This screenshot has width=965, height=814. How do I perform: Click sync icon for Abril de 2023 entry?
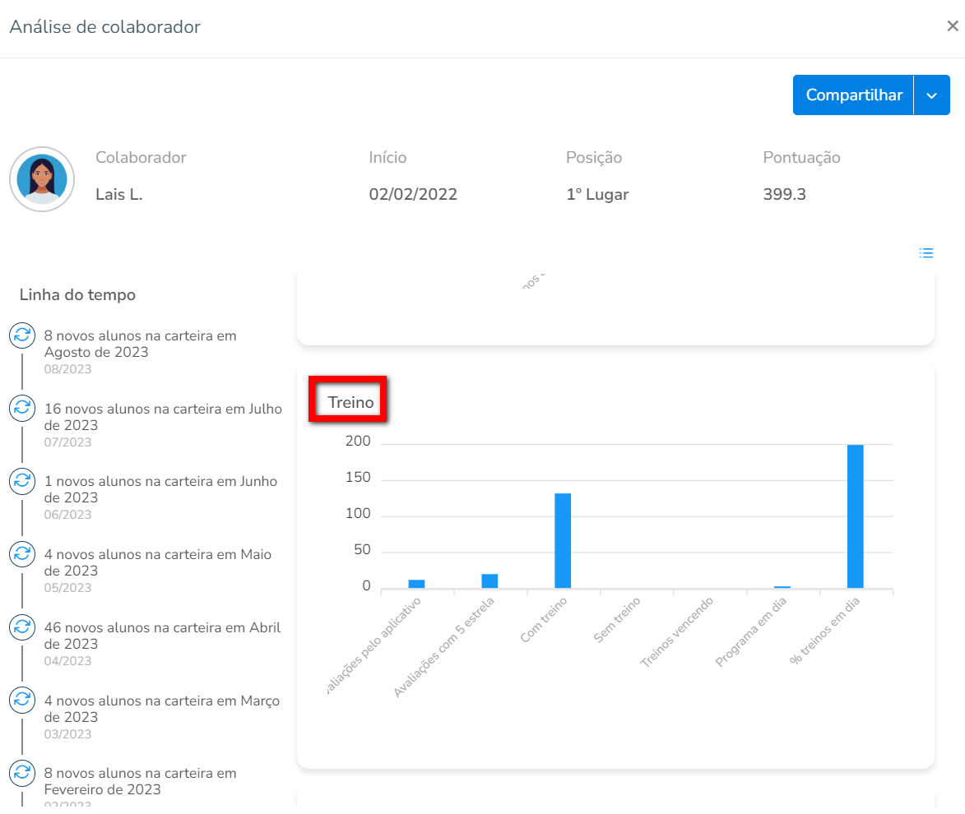click(21, 627)
